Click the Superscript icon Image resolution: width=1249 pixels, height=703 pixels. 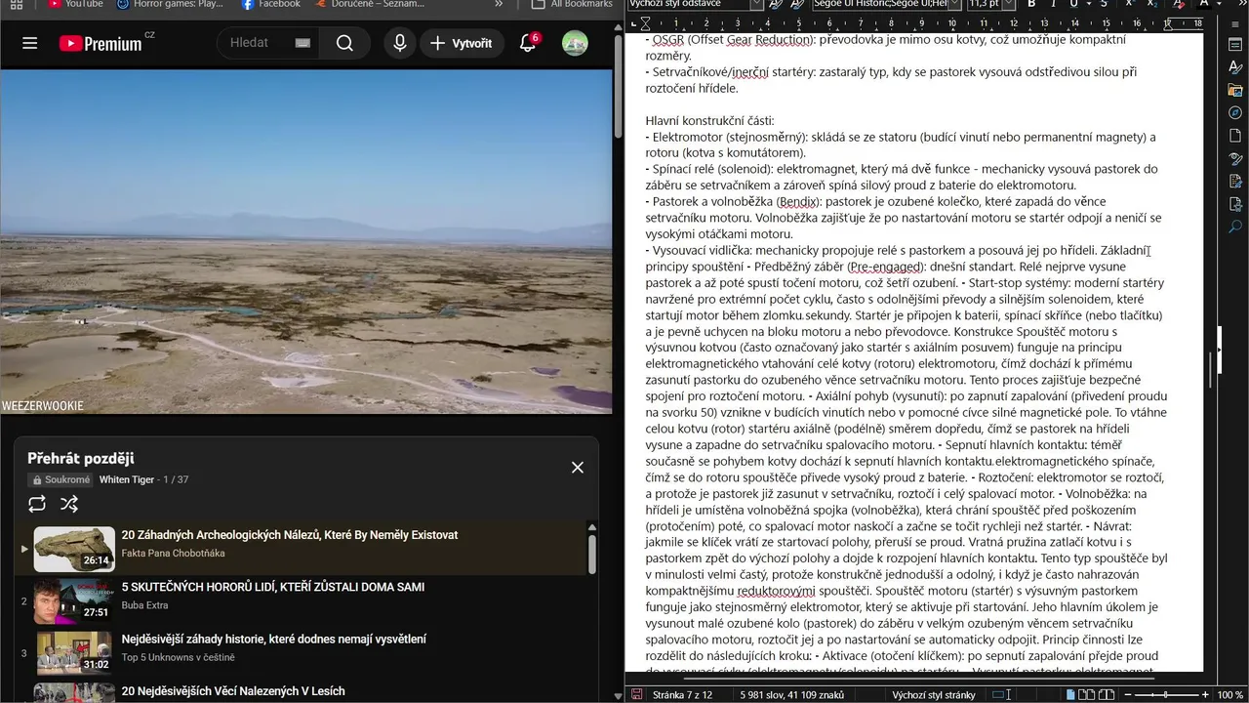(1130, 5)
